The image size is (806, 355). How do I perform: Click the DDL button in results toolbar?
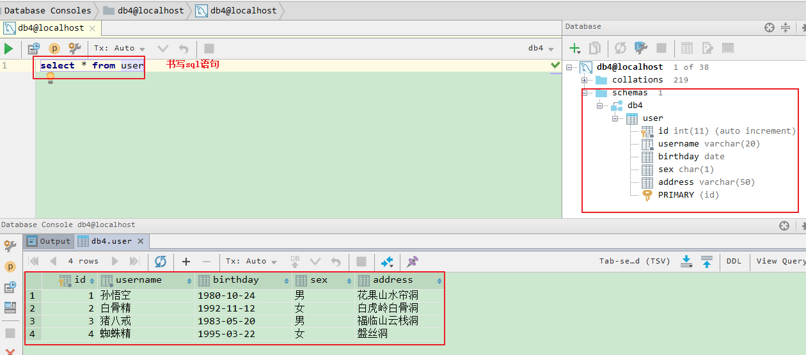[734, 262]
